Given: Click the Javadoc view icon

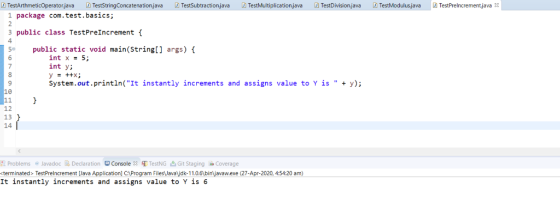Looking at the screenshot, I should pyautogui.click(x=37, y=164).
